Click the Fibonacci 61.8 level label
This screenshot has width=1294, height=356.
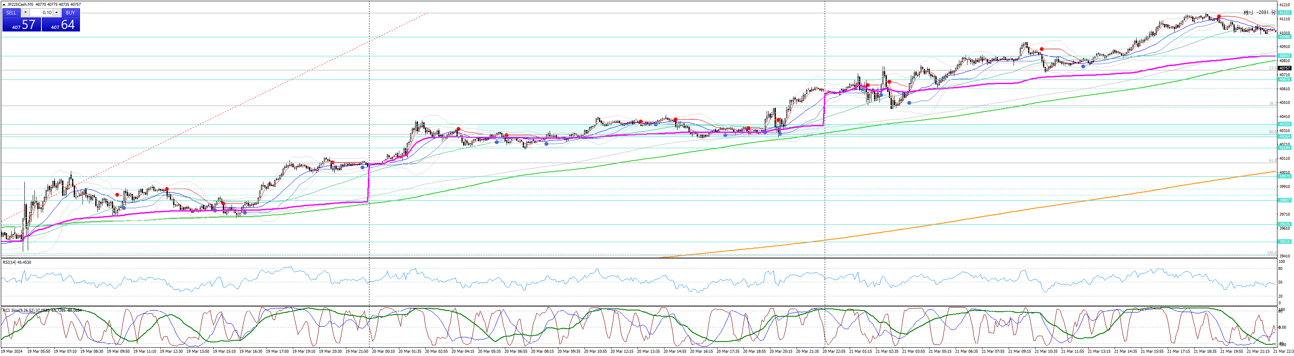coord(1272,161)
